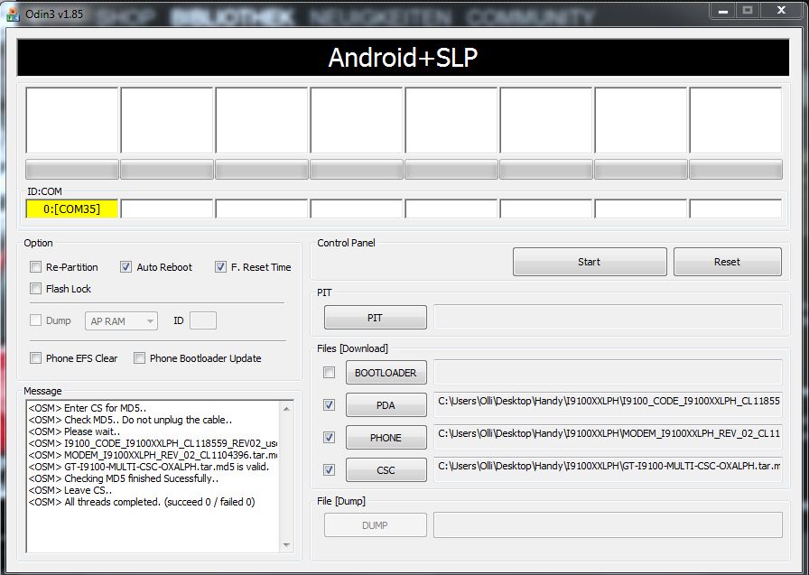Open the AP RAM dropdown
Image resolution: width=809 pixels, height=575 pixels.
pos(121,321)
